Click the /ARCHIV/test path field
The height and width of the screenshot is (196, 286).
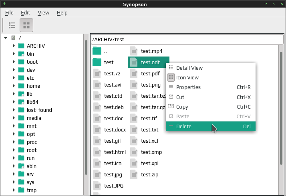pyautogui.click(x=187, y=39)
